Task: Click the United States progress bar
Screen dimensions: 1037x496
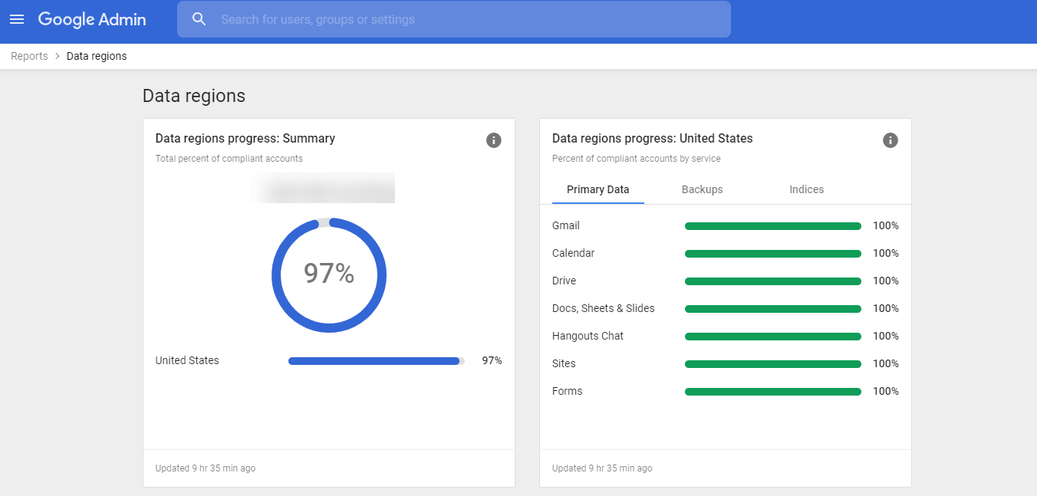Action: [x=374, y=360]
